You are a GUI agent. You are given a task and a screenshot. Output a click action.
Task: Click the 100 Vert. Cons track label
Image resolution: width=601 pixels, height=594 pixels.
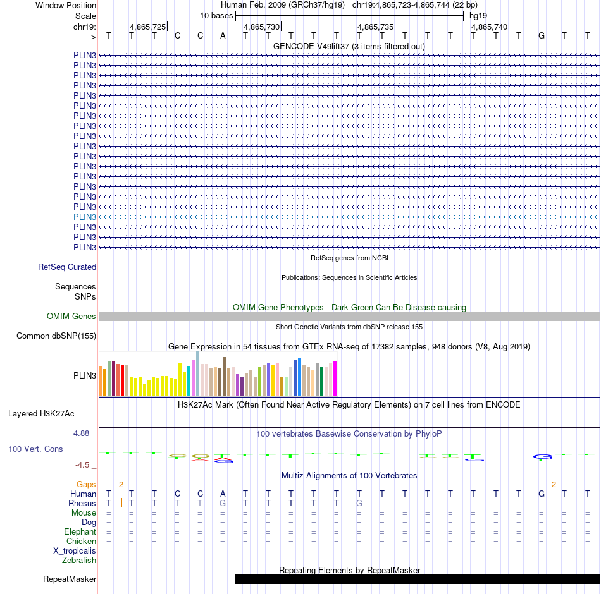35,449
